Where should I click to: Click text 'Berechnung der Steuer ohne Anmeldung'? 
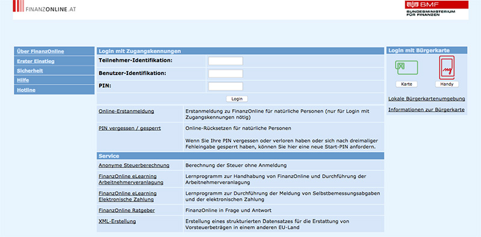click(236, 166)
